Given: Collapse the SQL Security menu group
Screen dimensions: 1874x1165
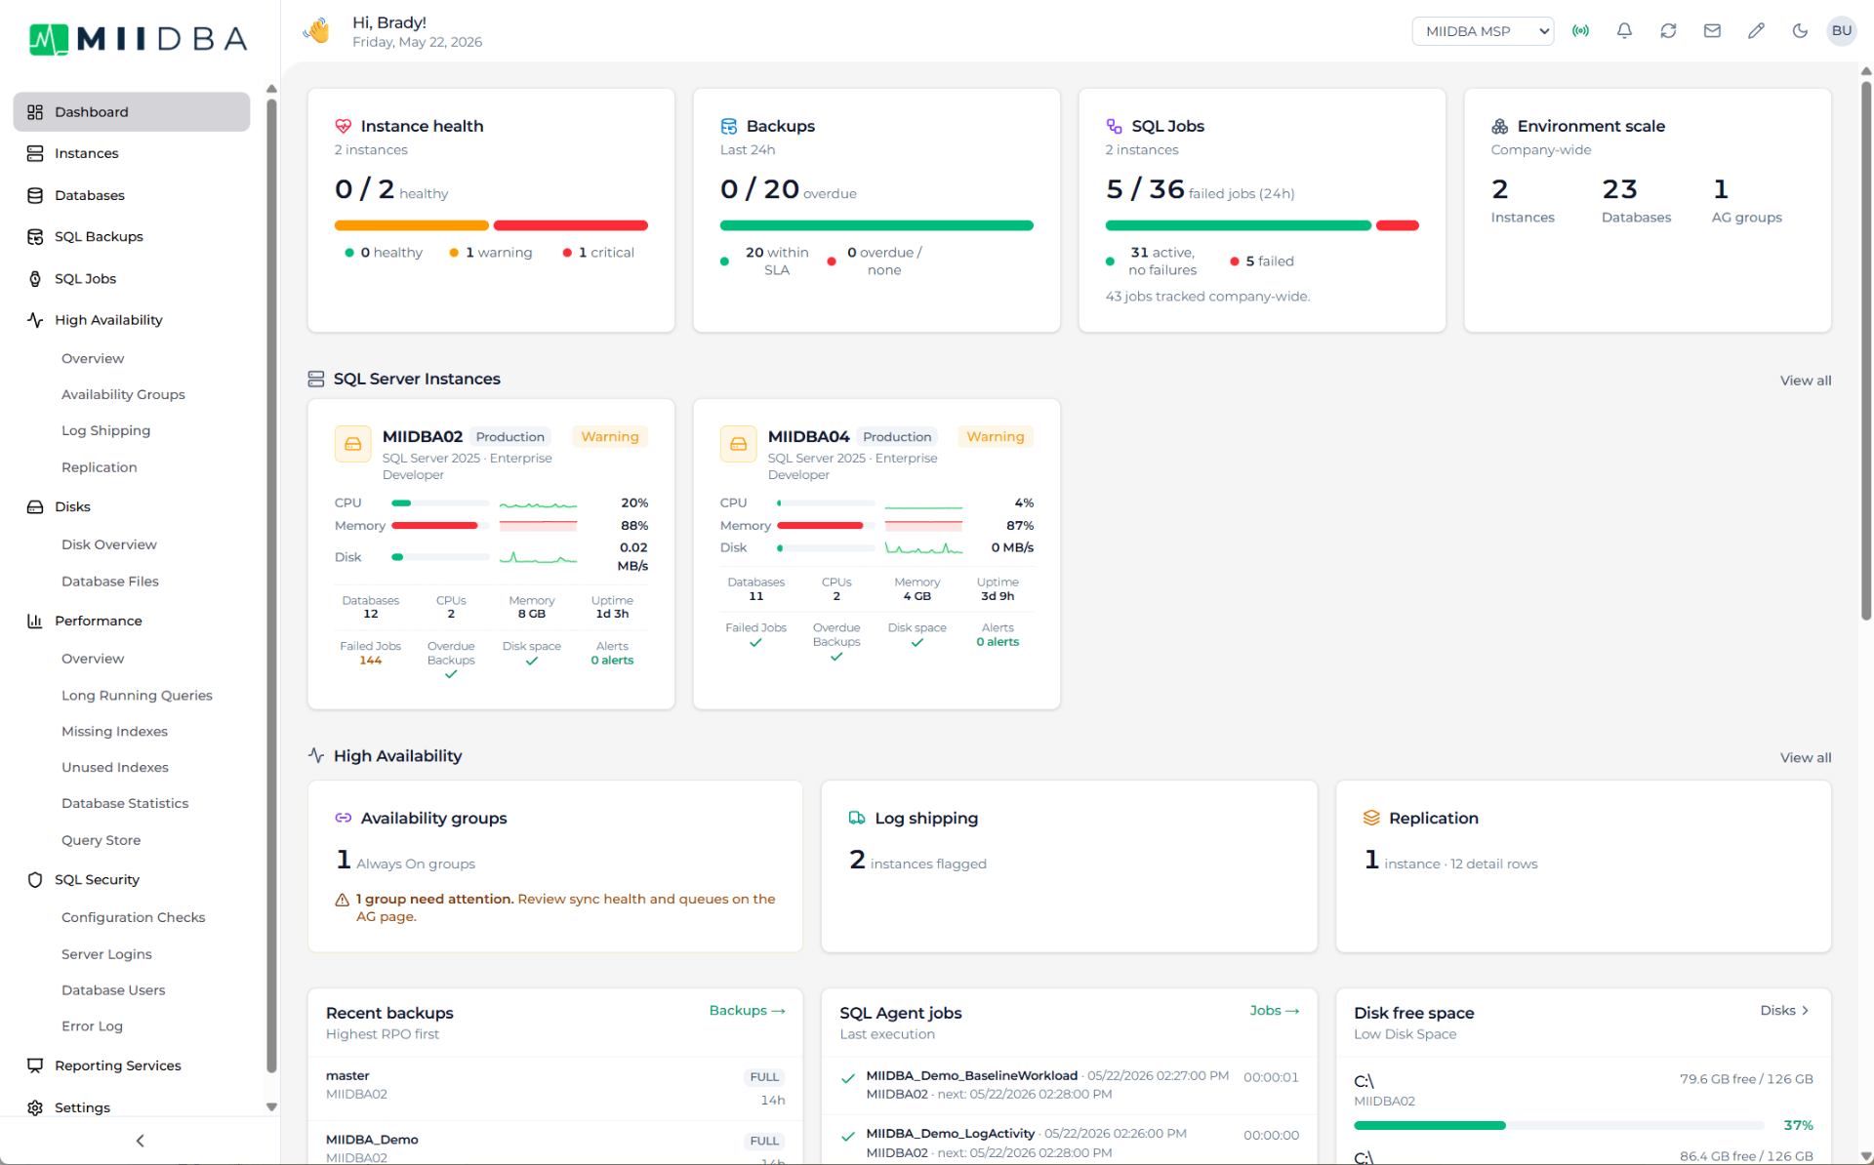Looking at the screenshot, I should [x=131, y=879].
